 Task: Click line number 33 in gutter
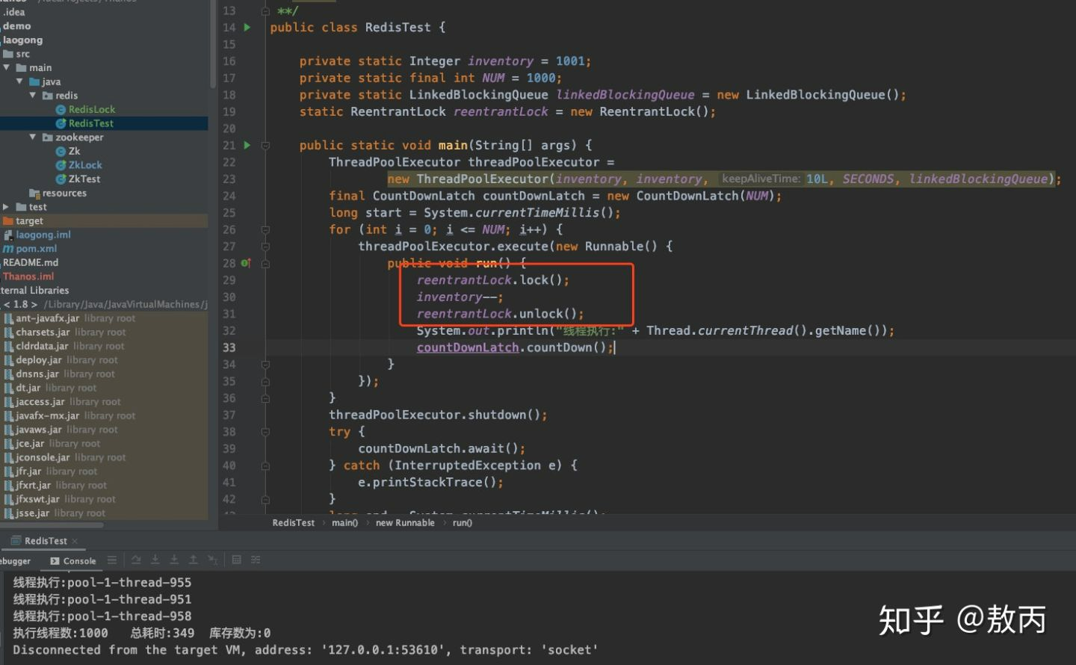click(229, 347)
